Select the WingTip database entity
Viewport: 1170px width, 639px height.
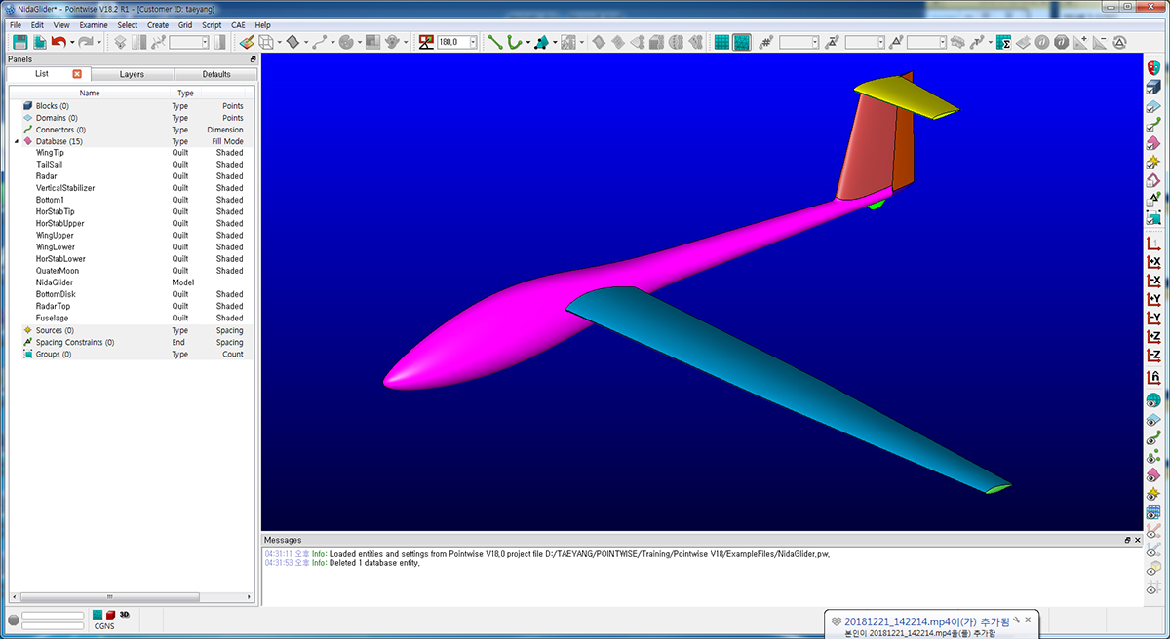(x=50, y=153)
